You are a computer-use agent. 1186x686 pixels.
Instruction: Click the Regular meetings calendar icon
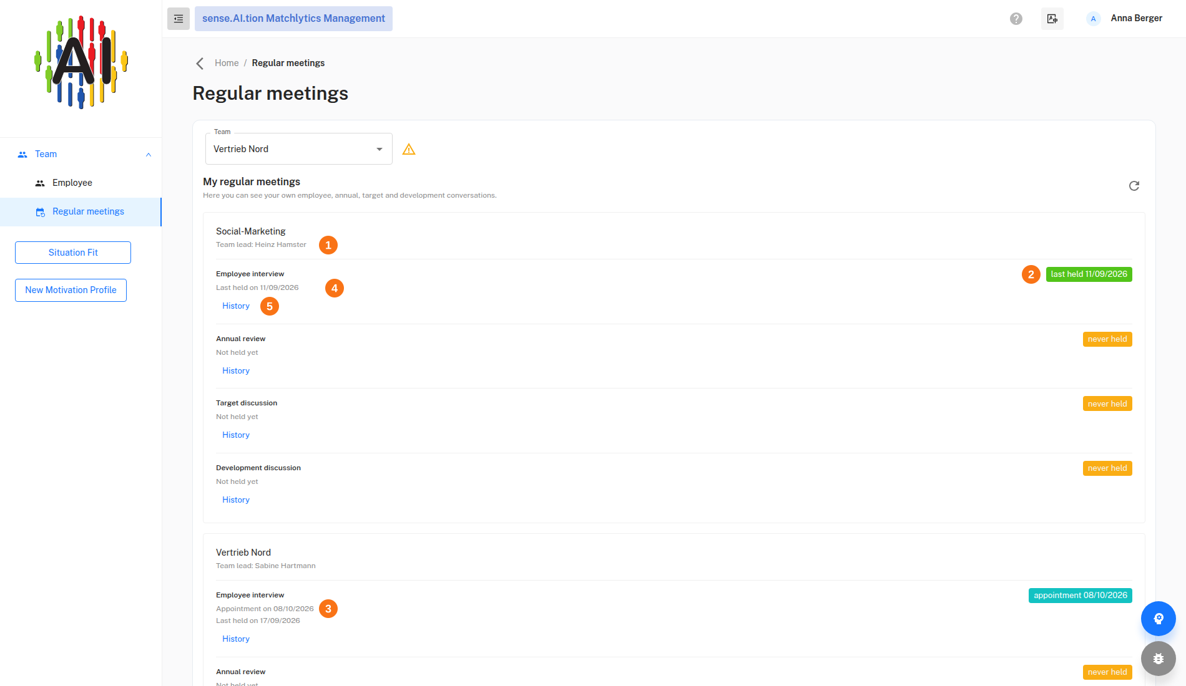coord(40,212)
